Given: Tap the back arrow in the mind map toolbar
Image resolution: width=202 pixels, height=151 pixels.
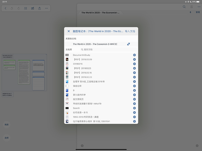Looking at the screenshot, I should click(x=5, y=8).
